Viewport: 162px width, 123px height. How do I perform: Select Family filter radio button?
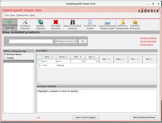coord(5,58)
